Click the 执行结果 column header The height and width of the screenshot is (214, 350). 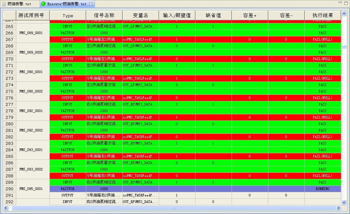pos(323,15)
